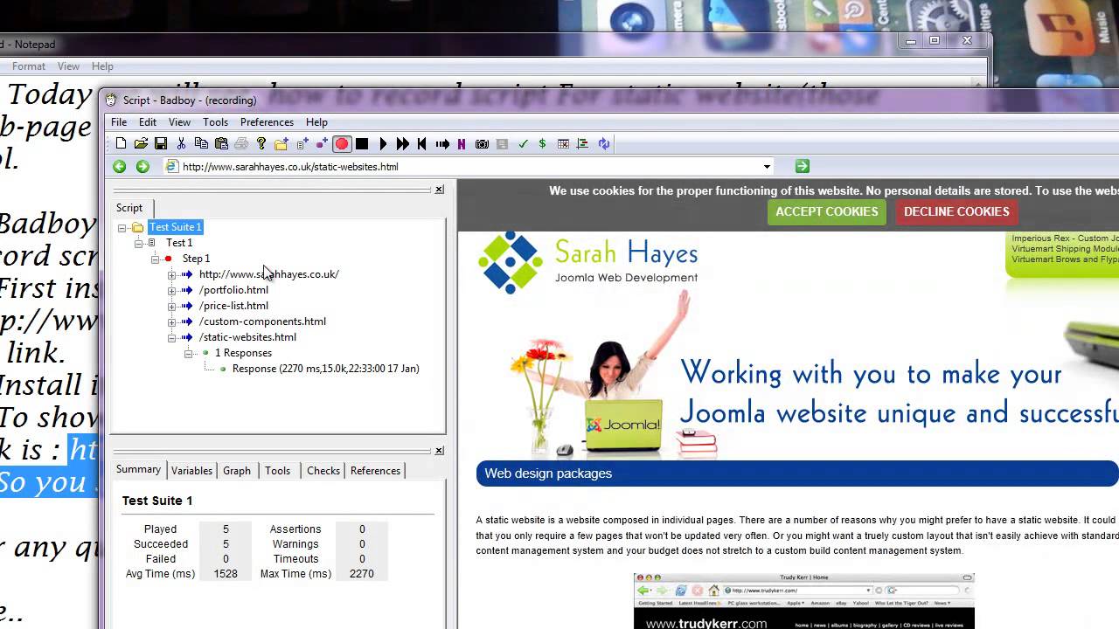The width and height of the screenshot is (1119, 629).
Task: Close the Summary pane
Action: point(440,451)
